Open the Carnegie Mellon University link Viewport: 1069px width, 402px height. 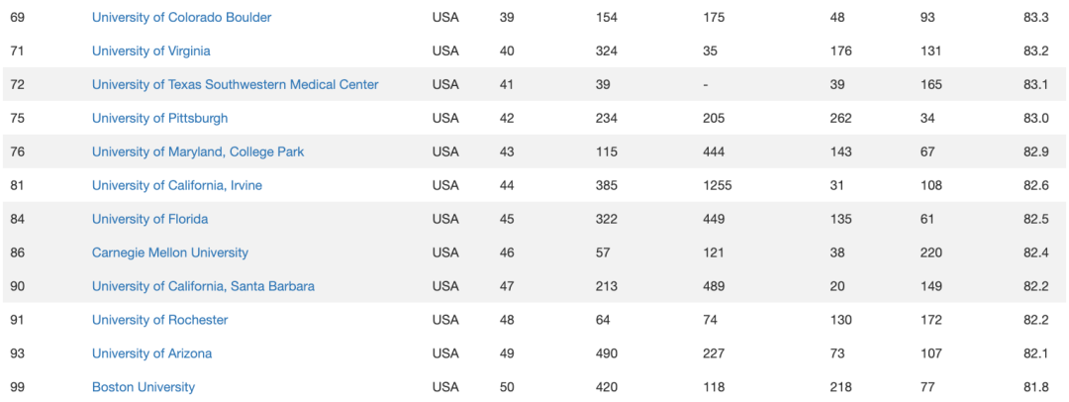point(170,253)
